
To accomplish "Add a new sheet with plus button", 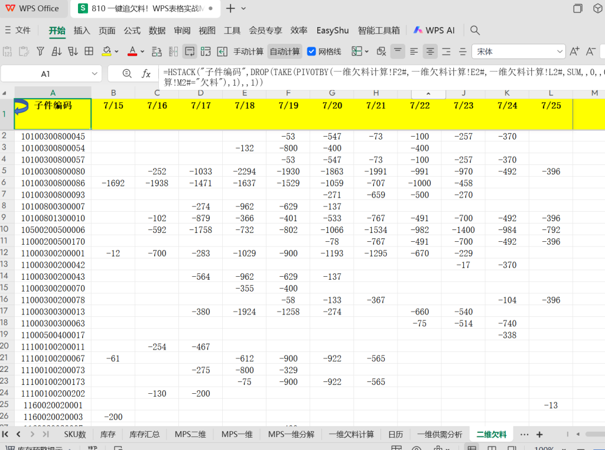I will click(x=539, y=434).
